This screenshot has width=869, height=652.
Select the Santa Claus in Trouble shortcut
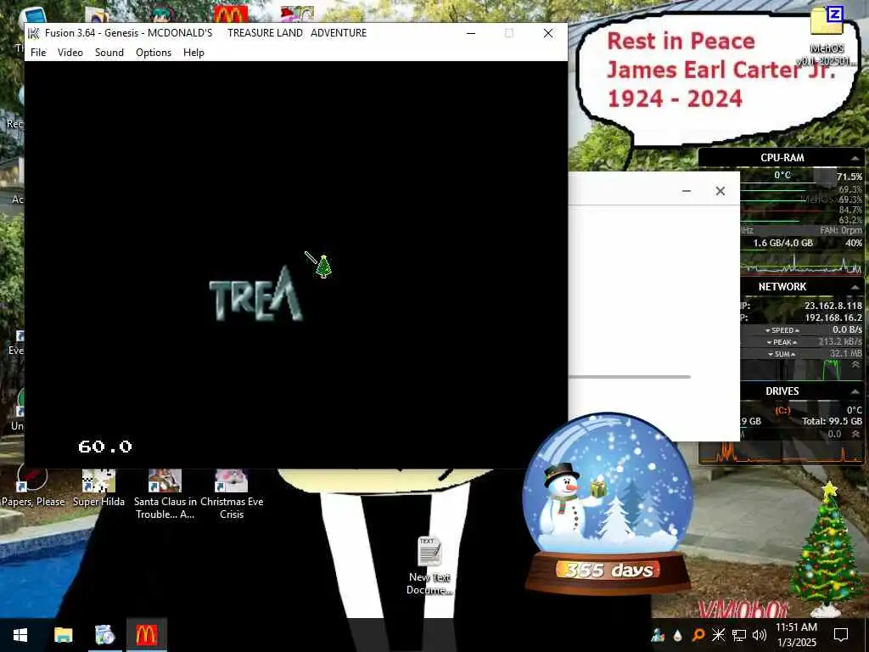click(165, 494)
